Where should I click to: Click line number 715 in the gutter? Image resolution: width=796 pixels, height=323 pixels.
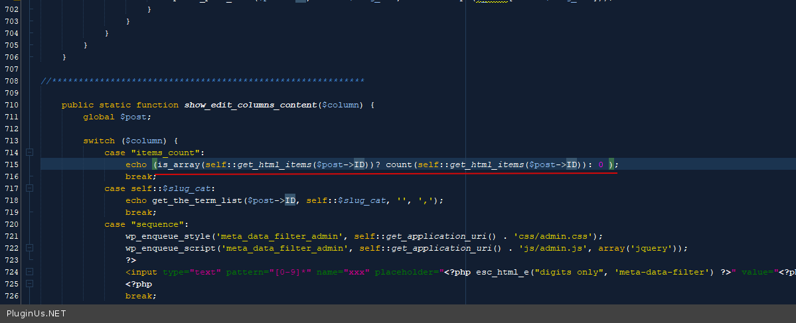11,164
